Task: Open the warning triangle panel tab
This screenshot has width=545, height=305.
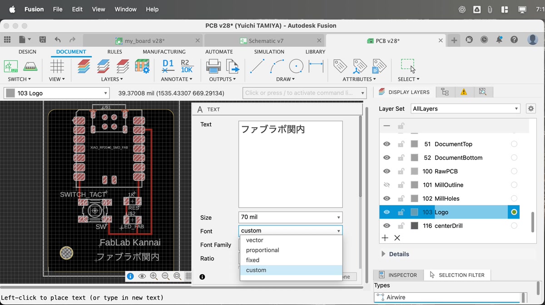Action: (x=464, y=92)
